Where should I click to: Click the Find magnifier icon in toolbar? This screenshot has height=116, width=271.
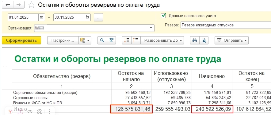point(102,40)
